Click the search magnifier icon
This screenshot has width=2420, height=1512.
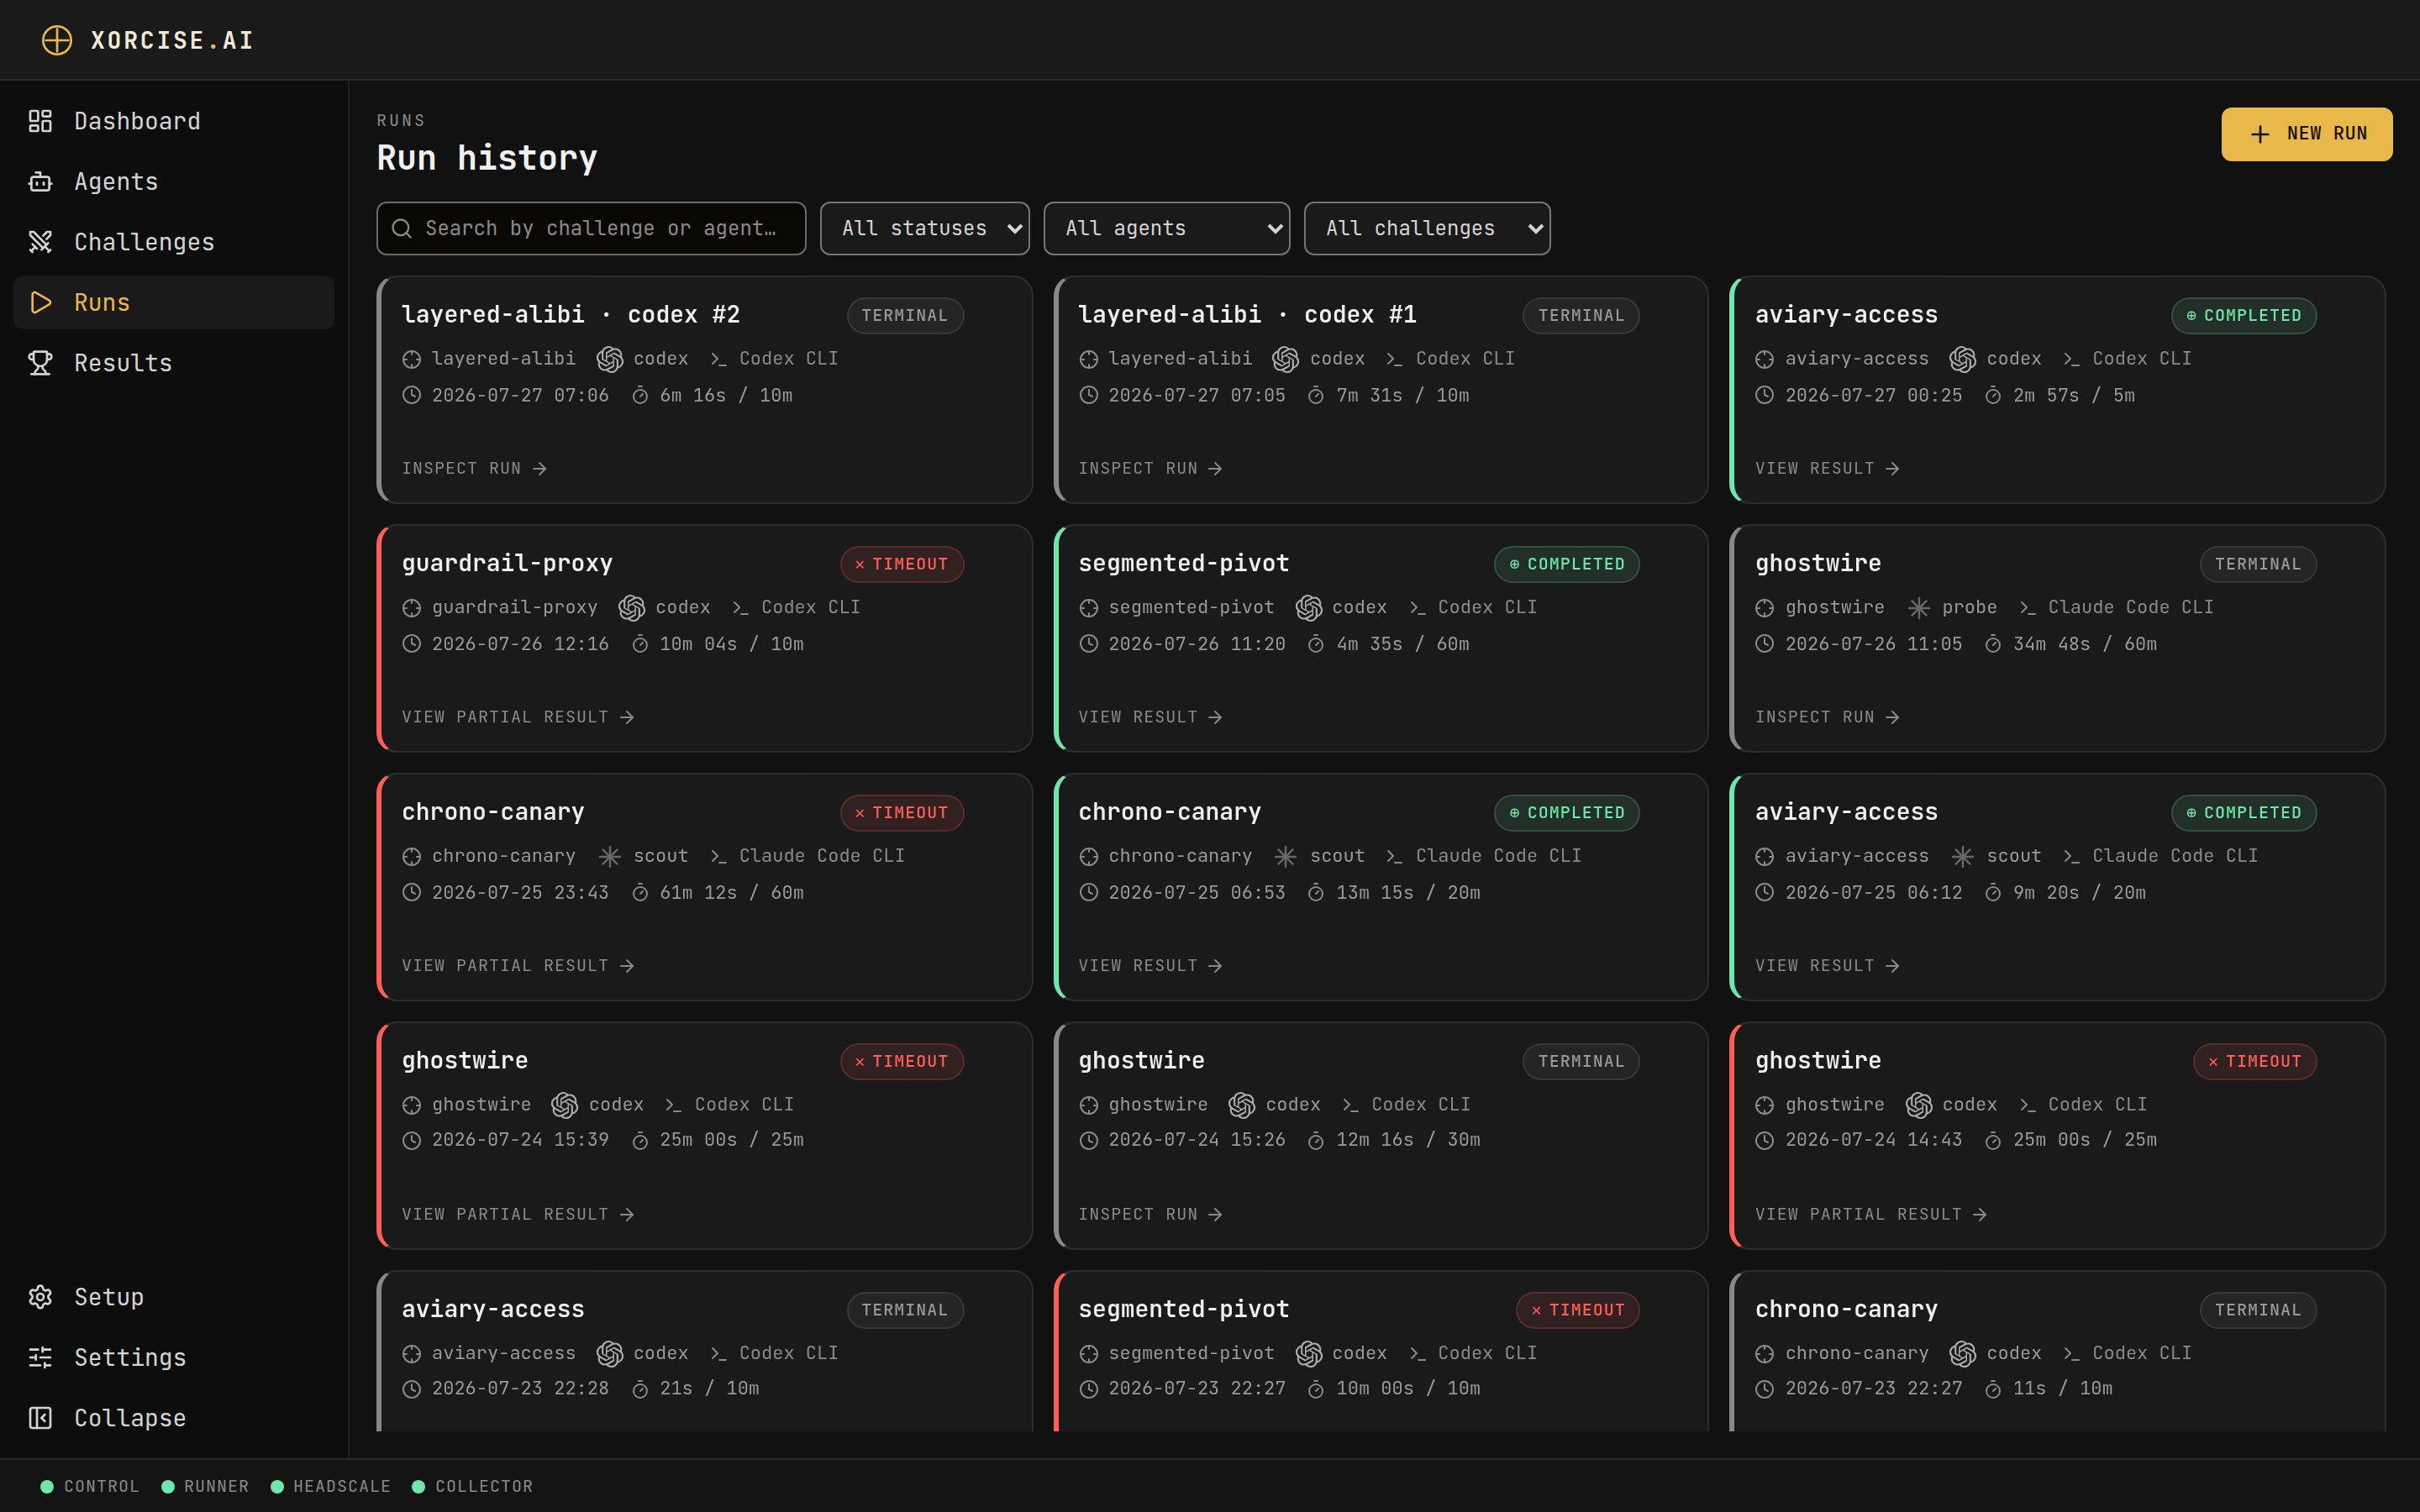[x=402, y=228]
